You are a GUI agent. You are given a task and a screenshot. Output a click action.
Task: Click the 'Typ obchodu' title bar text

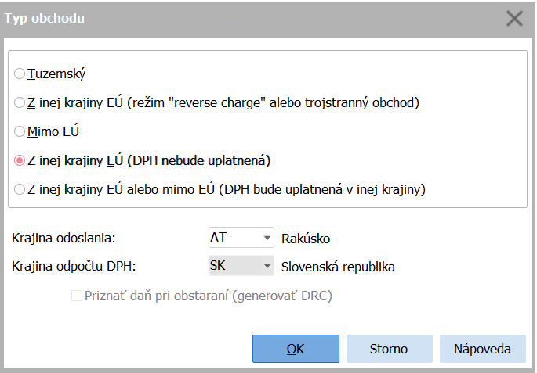coord(45,18)
